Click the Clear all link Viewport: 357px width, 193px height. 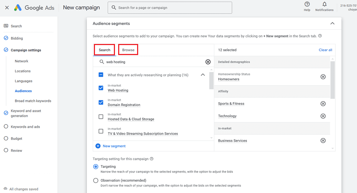coord(325,50)
